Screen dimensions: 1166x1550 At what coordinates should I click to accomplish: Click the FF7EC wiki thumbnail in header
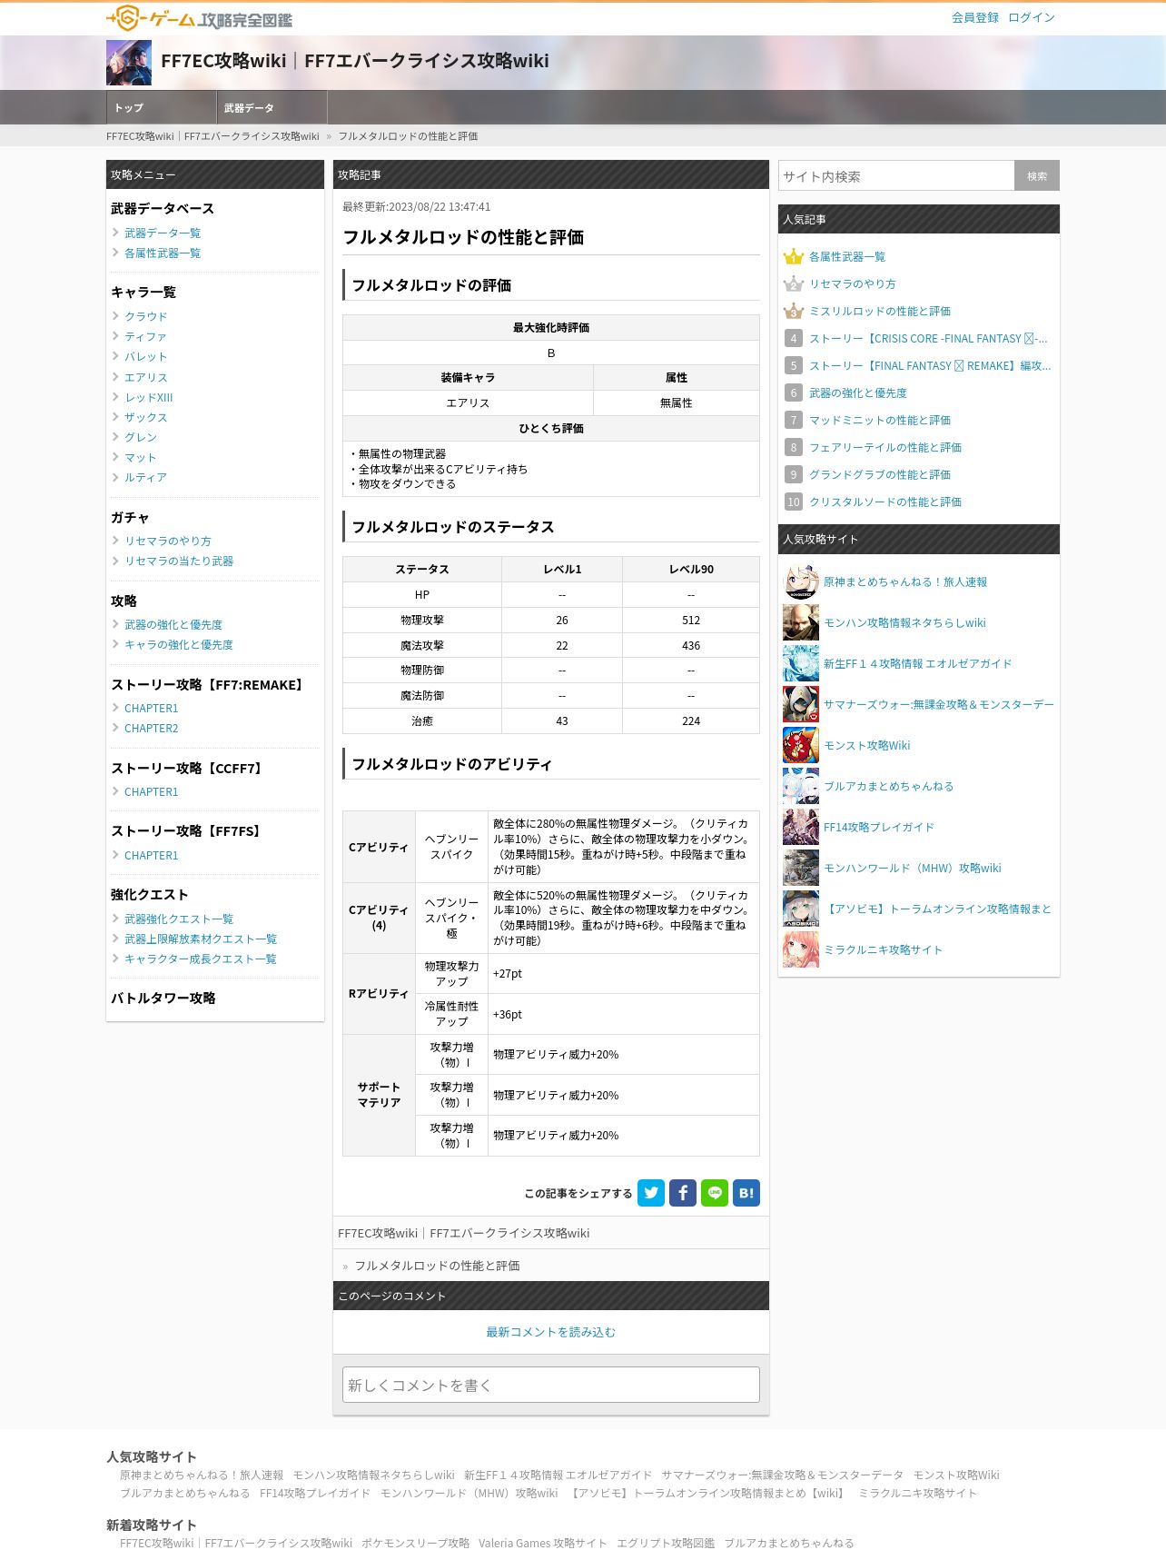tap(129, 62)
